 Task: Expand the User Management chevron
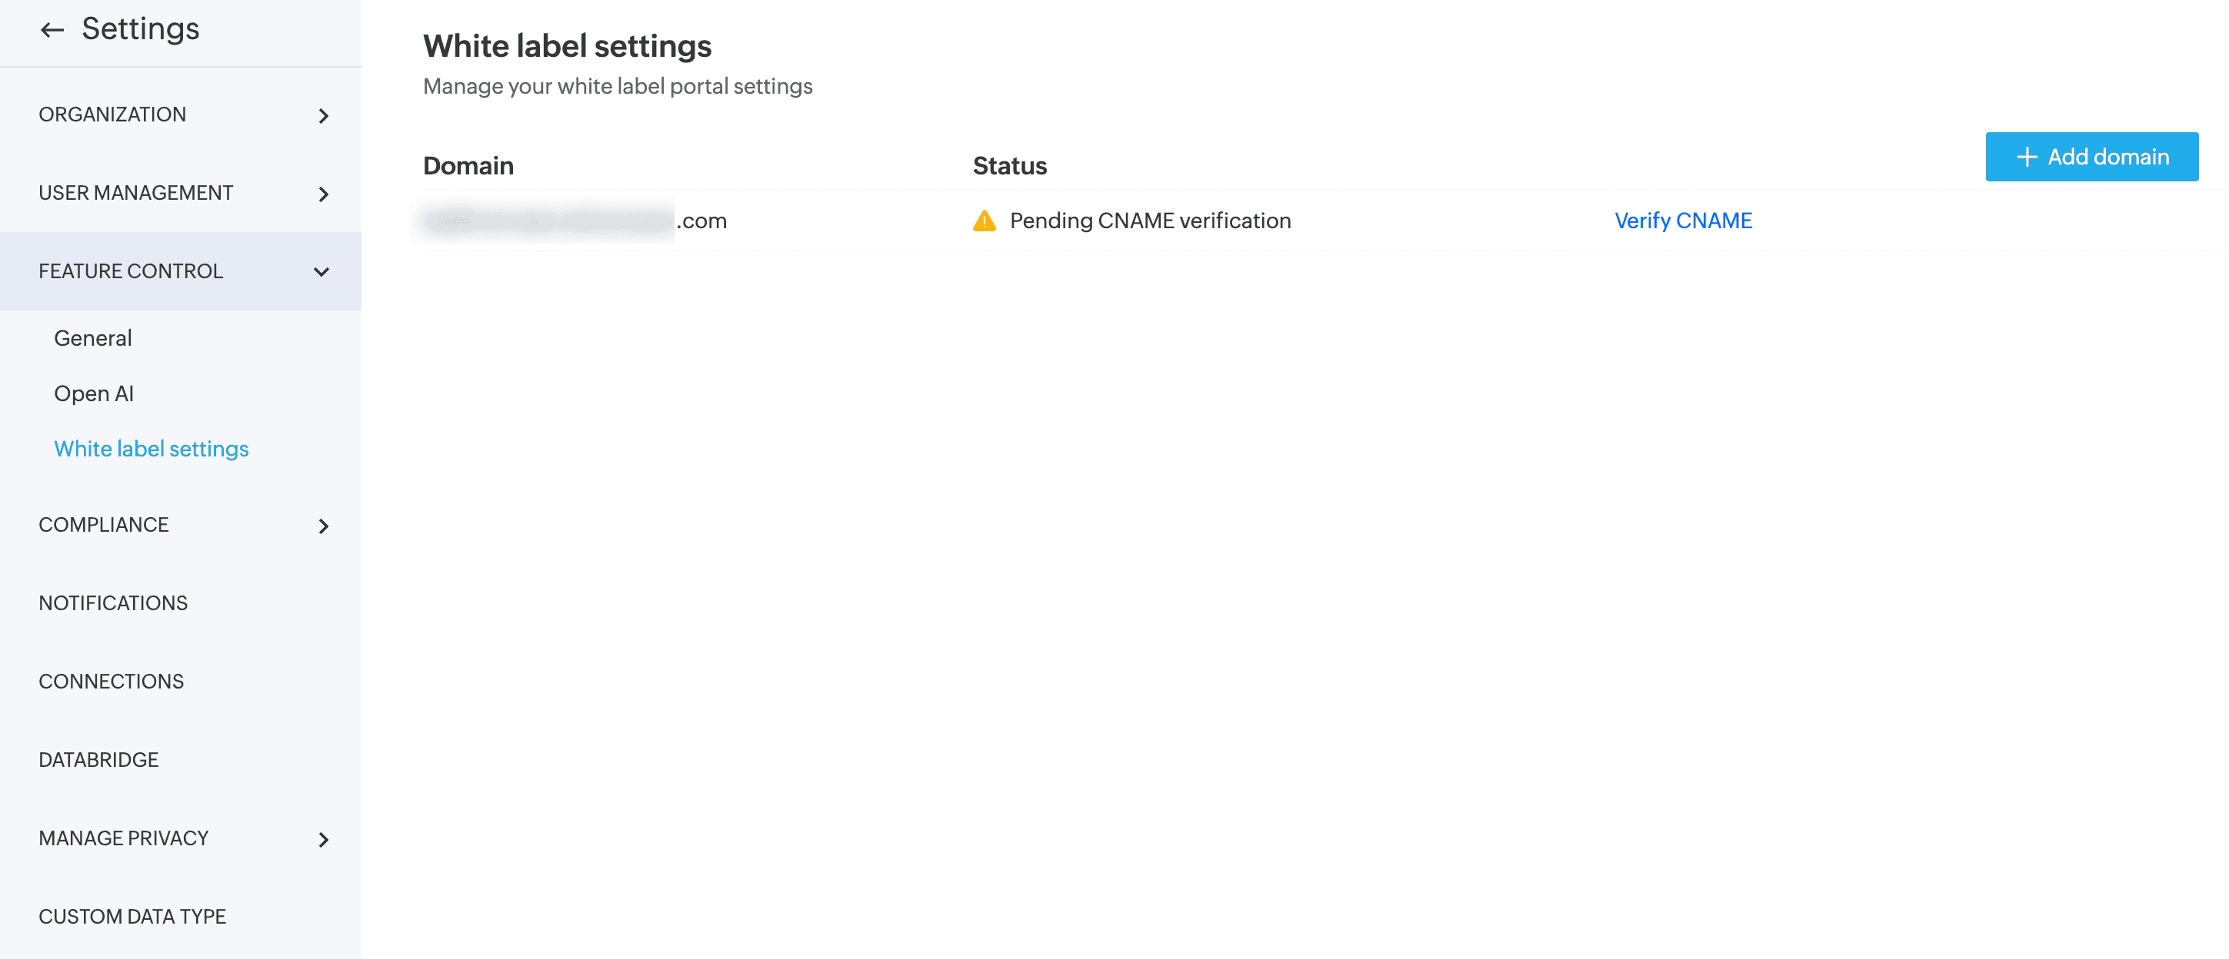[324, 194]
